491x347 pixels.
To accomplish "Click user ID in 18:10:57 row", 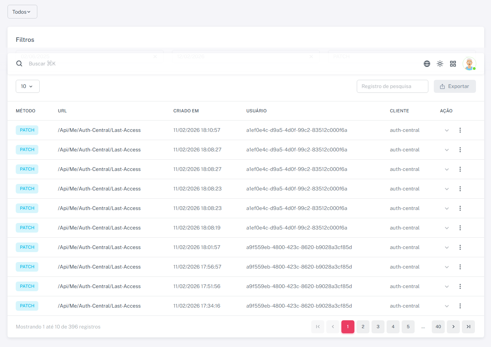I will (297, 130).
